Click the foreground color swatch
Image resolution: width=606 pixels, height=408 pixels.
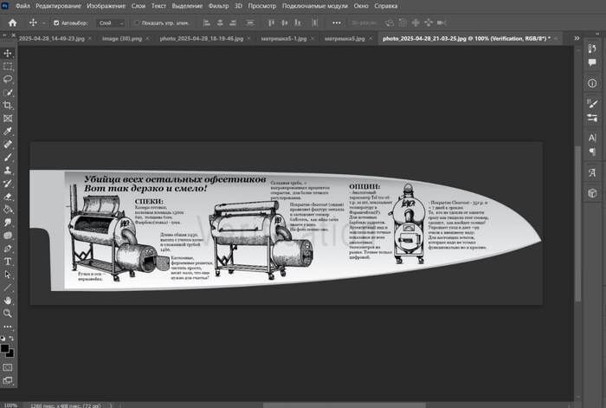(5, 346)
